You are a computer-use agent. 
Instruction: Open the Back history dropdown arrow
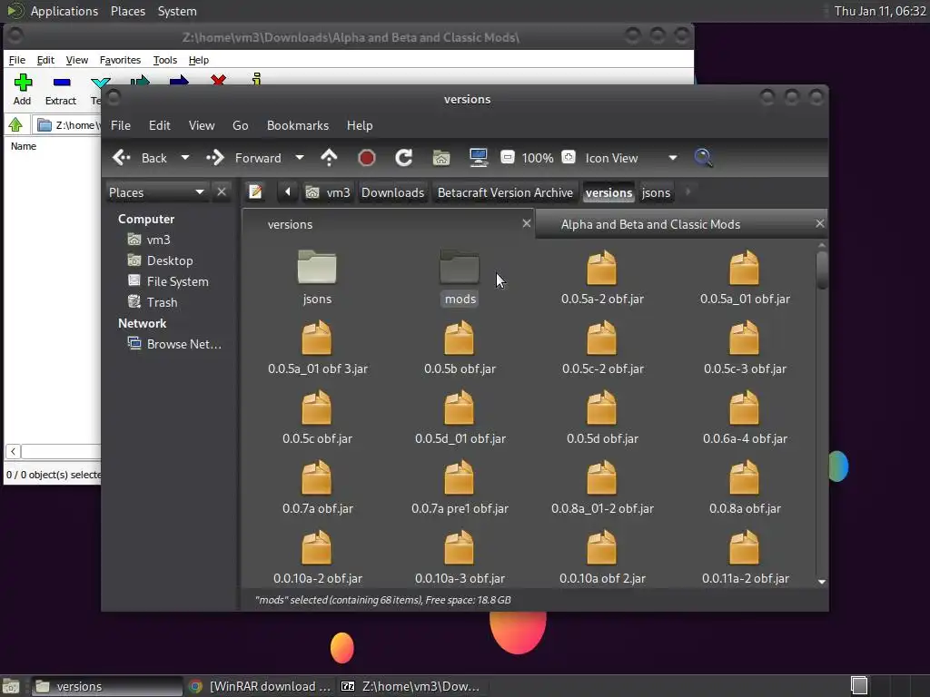pyautogui.click(x=185, y=158)
